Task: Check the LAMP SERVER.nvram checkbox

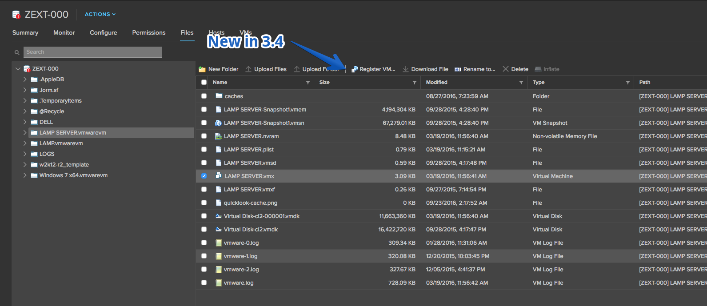Action: [x=204, y=136]
